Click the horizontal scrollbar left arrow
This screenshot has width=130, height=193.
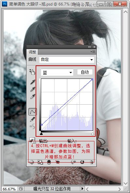click(x=87, y=189)
